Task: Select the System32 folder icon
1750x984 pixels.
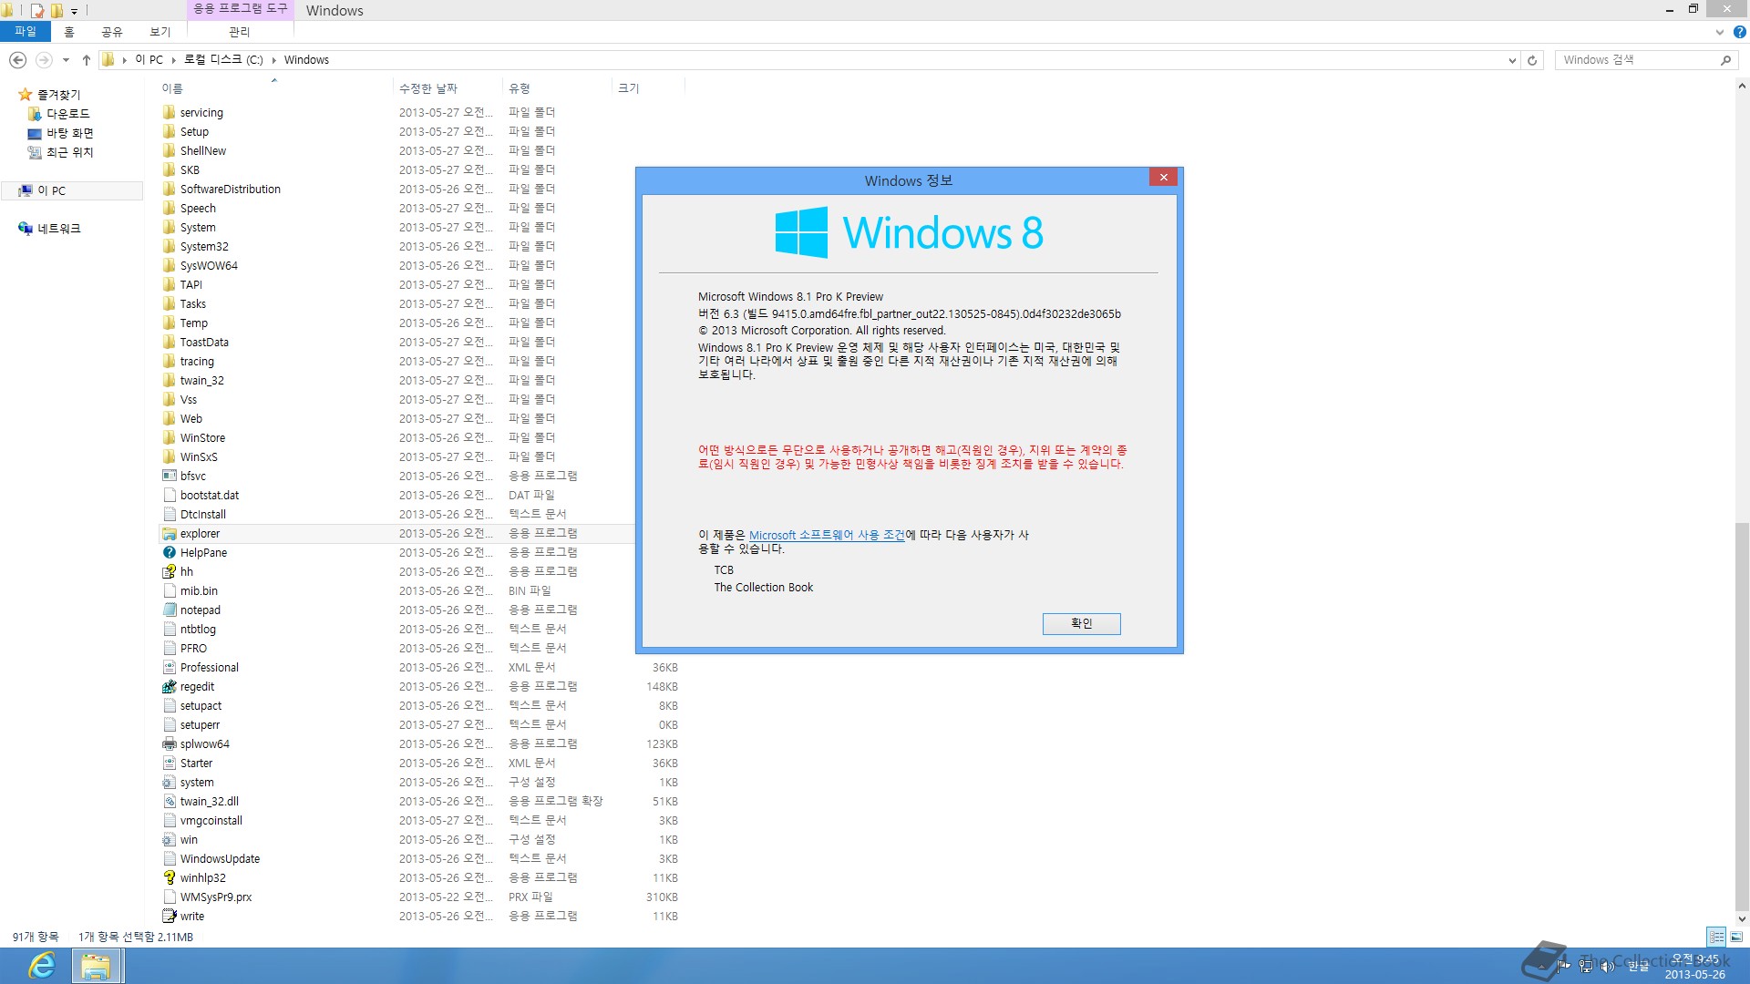Action: (169, 247)
